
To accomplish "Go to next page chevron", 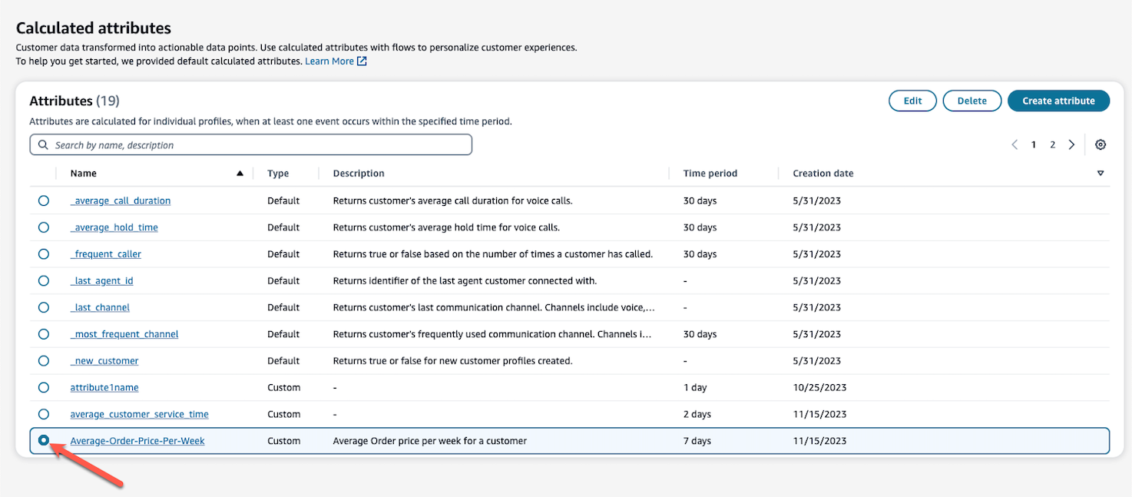I will (1071, 145).
